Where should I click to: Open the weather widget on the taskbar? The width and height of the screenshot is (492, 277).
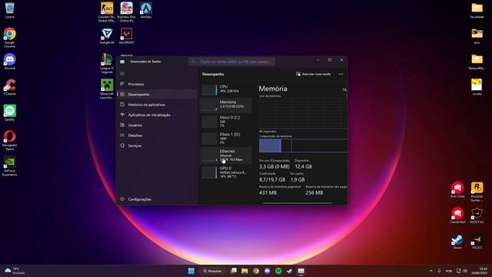point(15,271)
